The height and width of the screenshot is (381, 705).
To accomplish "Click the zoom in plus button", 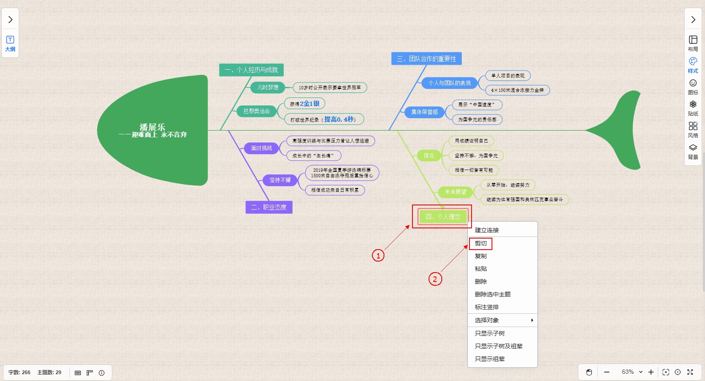I will pos(651,372).
